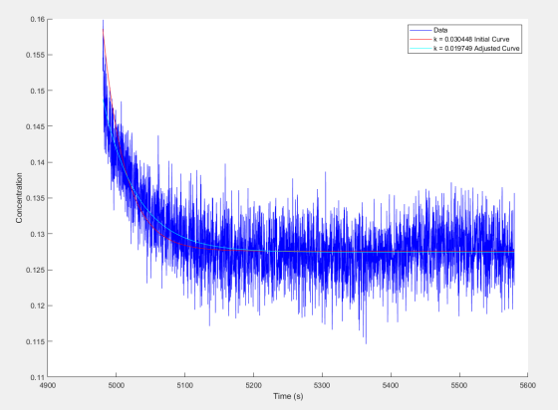Click the x-axis tick label 5500

coord(459,385)
